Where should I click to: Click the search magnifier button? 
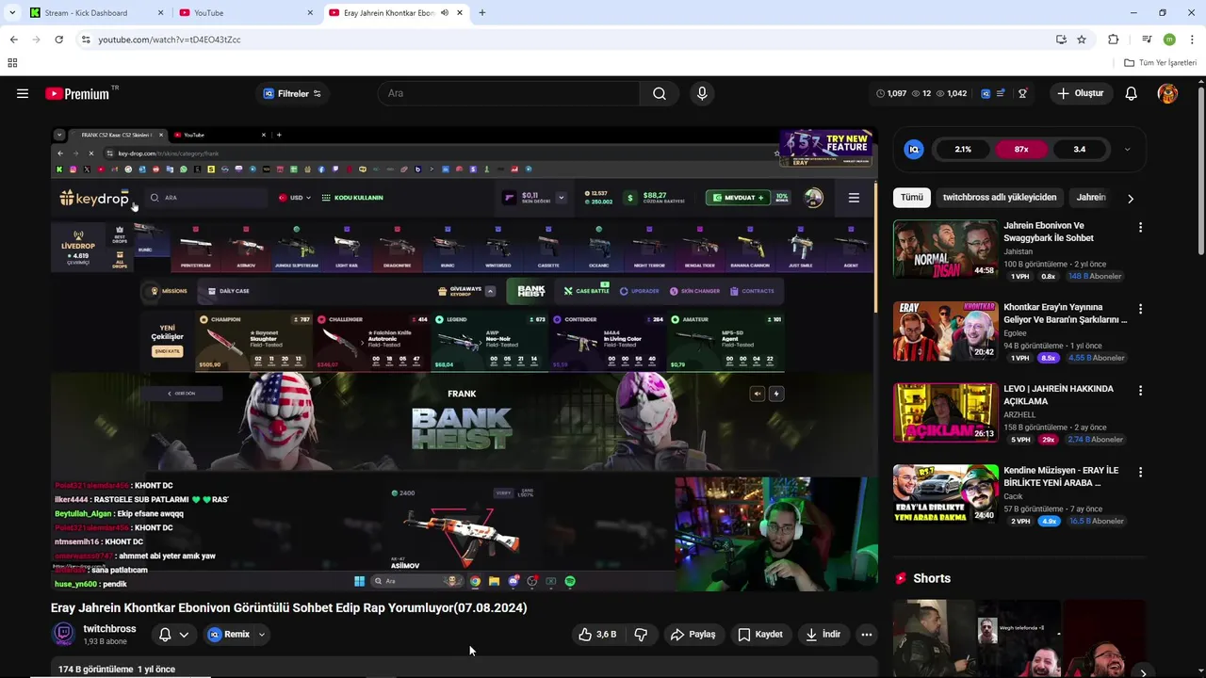(x=660, y=93)
